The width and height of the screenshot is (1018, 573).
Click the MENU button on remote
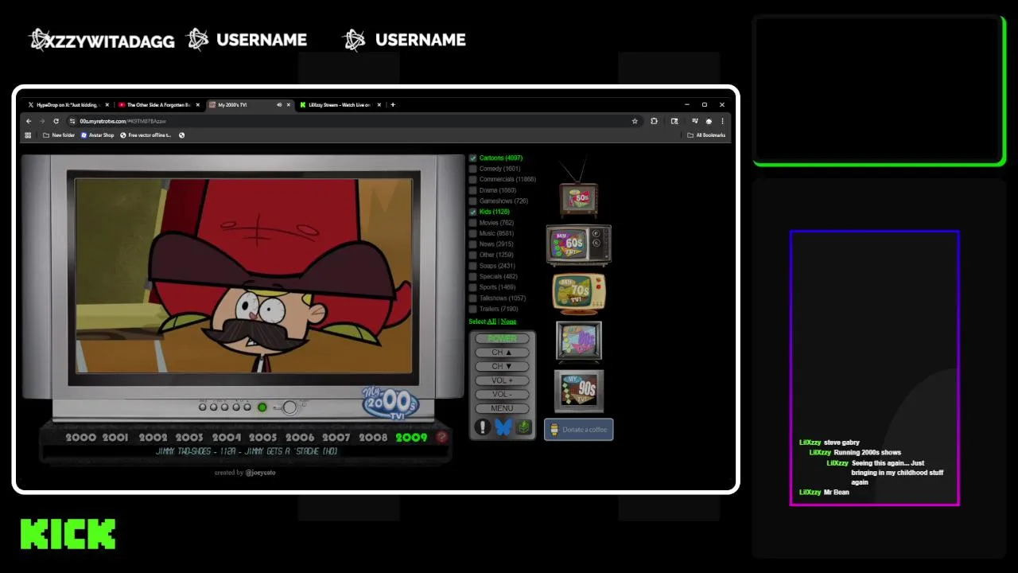502,408
